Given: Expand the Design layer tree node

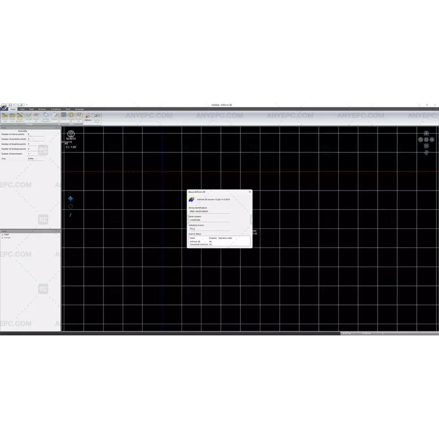Looking at the screenshot, I should click(x=2, y=237).
